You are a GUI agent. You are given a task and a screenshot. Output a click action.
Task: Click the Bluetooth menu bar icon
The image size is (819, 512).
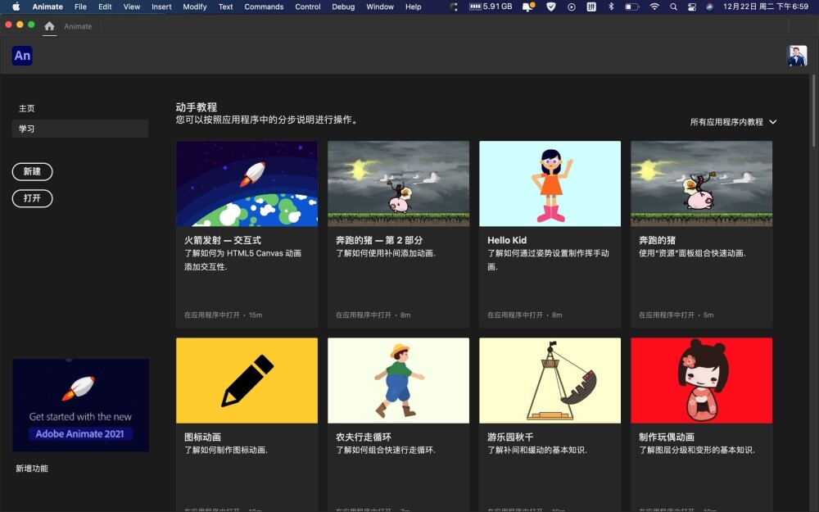click(611, 7)
